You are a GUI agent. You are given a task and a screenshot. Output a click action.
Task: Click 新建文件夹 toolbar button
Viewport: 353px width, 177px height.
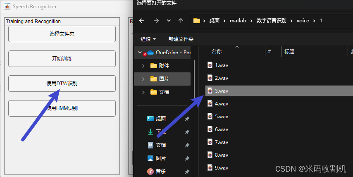(x=181, y=39)
